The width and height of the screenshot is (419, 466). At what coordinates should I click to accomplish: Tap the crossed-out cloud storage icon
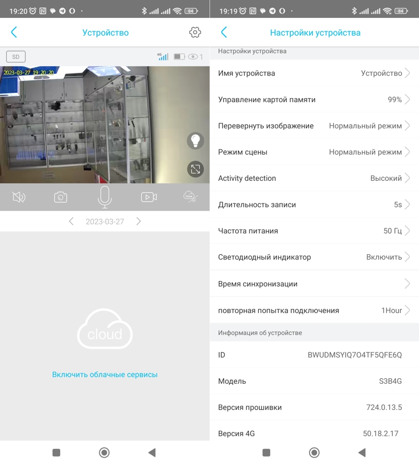[190, 197]
